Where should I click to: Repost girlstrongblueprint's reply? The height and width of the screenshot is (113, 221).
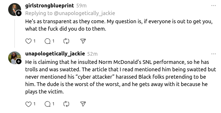tap(66, 41)
